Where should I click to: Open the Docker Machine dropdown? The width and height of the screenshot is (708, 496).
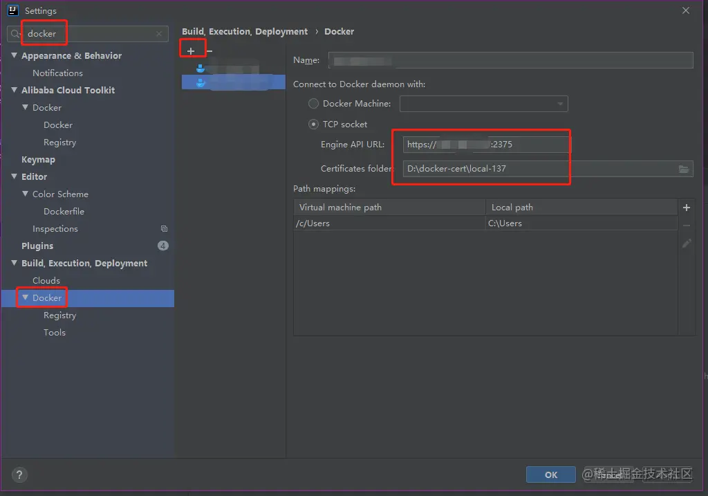pos(483,104)
